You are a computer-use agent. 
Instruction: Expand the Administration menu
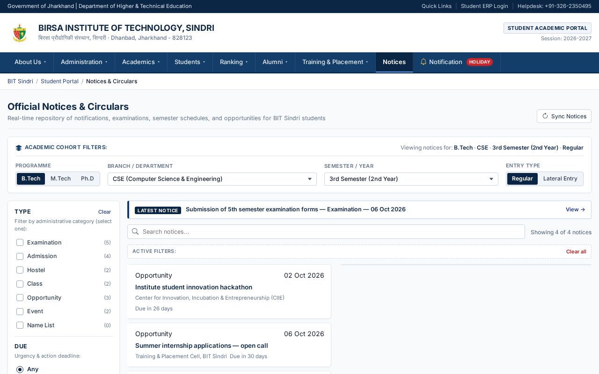84,62
